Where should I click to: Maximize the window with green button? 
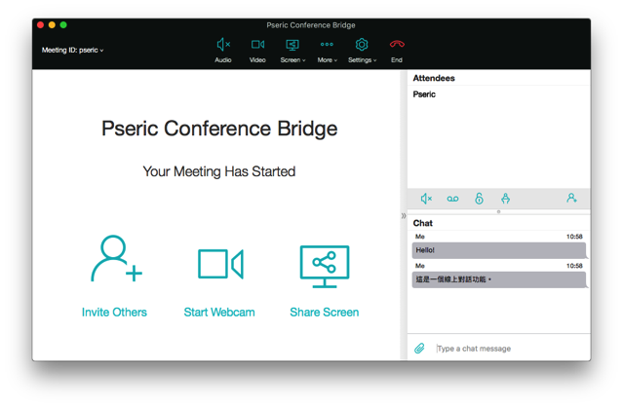[x=63, y=25]
